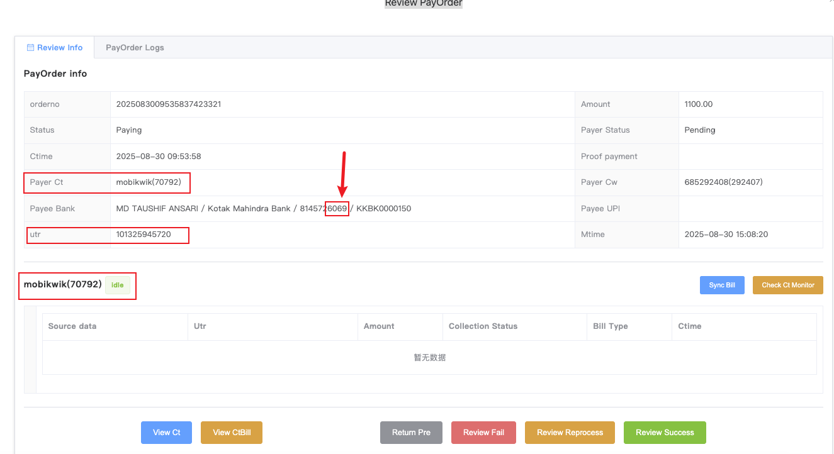Image resolution: width=834 pixels, height=454 pixels.
Task: Mark the order with Review Fail
Action: [483, 433]
